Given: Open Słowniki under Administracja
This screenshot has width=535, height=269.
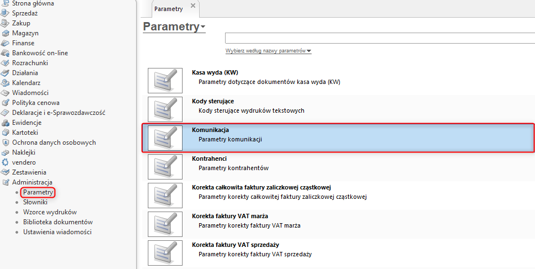Looking at the screenshot, I should pos(35,202).
